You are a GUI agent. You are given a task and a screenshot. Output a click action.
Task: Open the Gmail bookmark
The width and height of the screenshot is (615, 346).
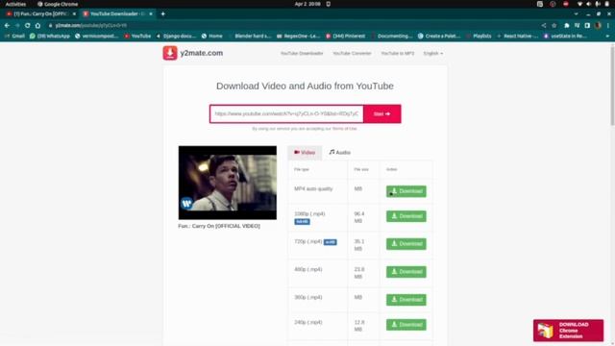15,37
